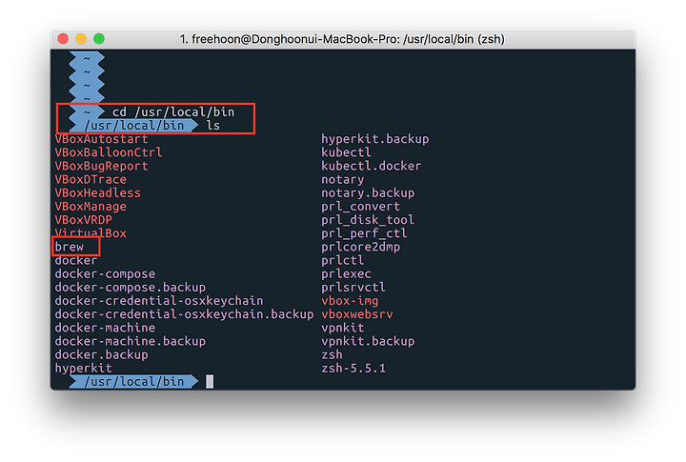The height and width of the screenshot is (462, 686).
Task: Select the docker-compose.backup entry
Action: click(x=131, y=288)
